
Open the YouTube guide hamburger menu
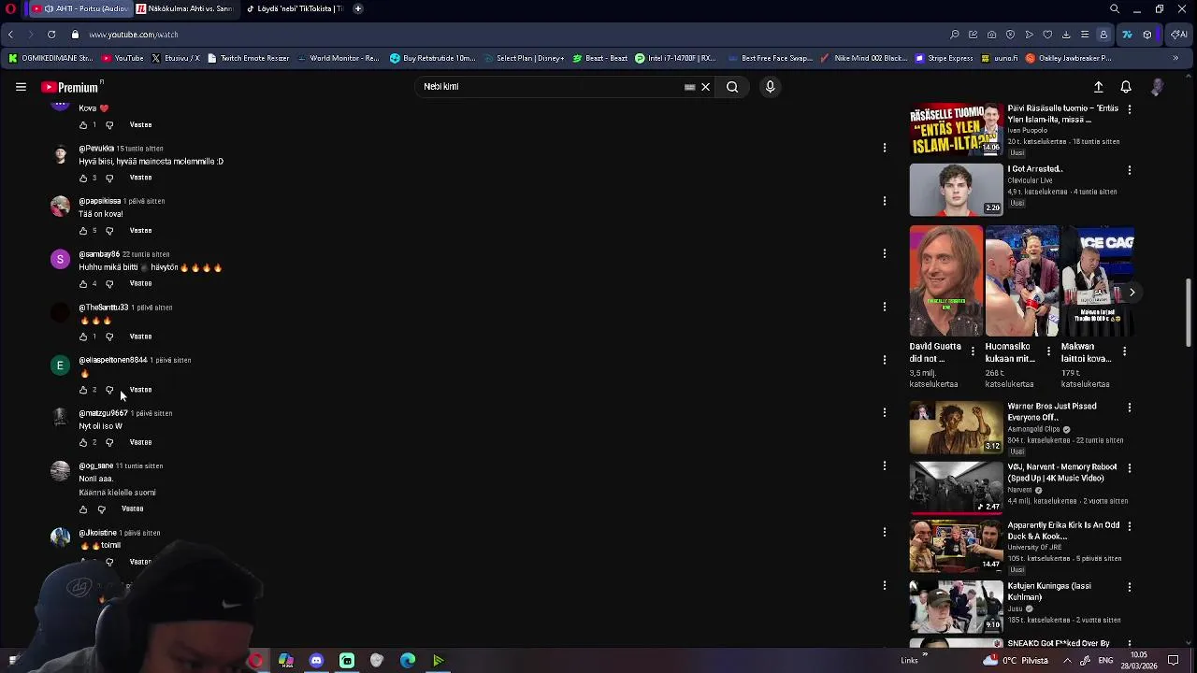(x=21, y=87)
